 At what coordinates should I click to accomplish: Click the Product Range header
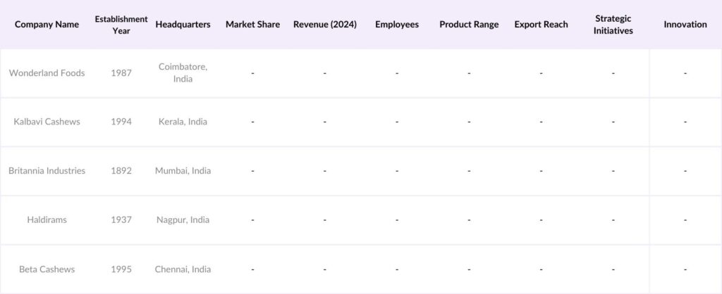coord(469,25)
